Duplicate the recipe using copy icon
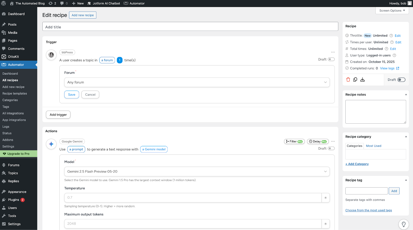The image size is (413, 230). click(355, 80)
